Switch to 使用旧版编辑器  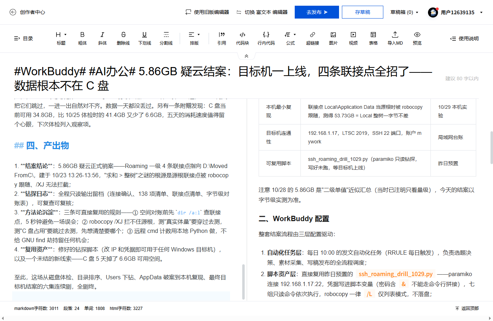[x=207, y=12]
